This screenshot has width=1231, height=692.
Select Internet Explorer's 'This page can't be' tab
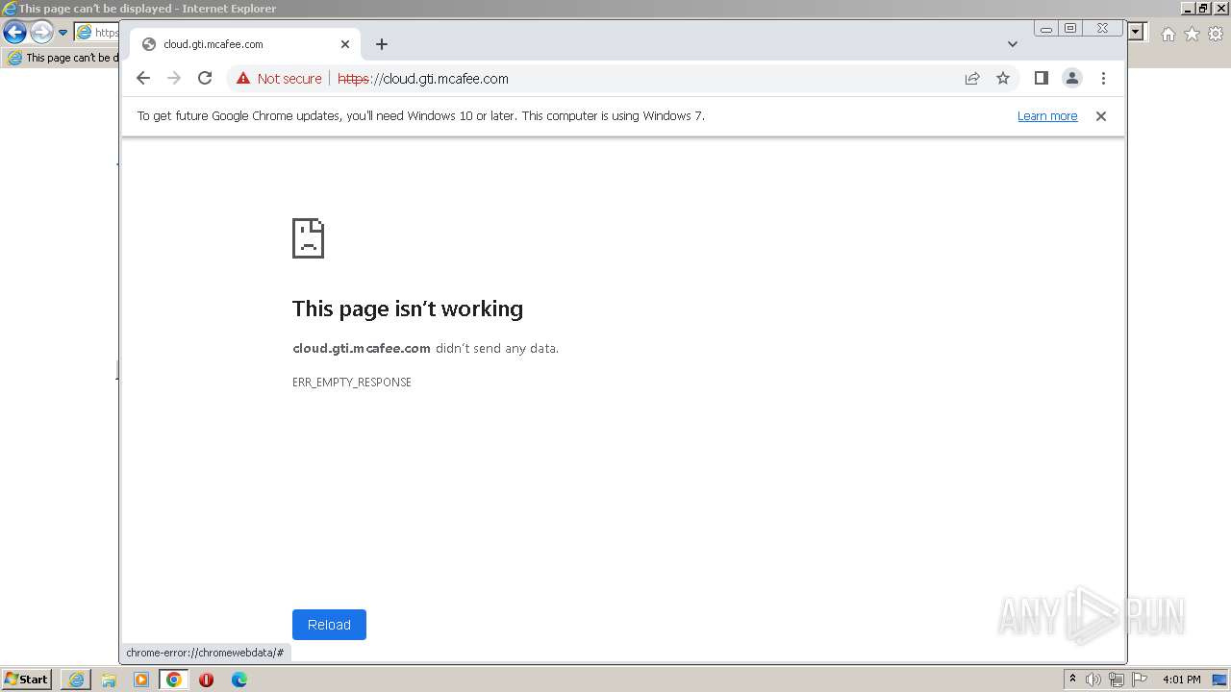point(63,58)
